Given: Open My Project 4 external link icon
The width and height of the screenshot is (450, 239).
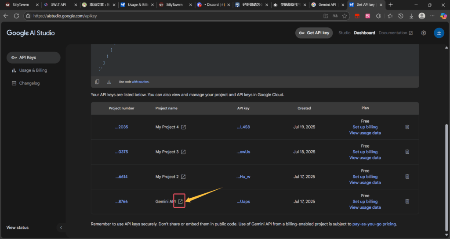Looking at the screenshot, I should click(184, 127).
